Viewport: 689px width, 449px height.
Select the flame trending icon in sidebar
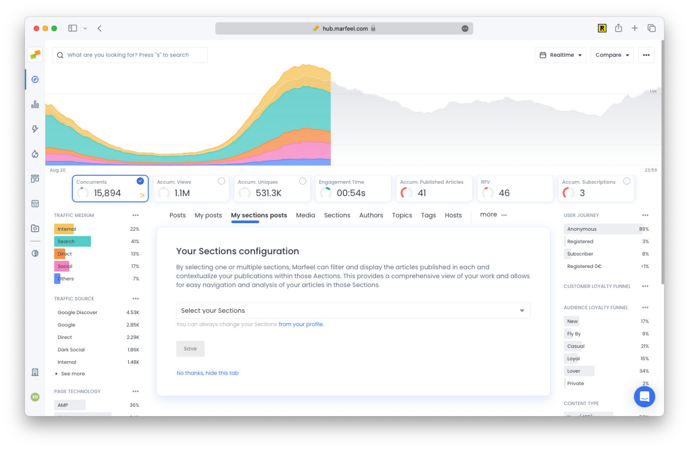pos(35,154)
